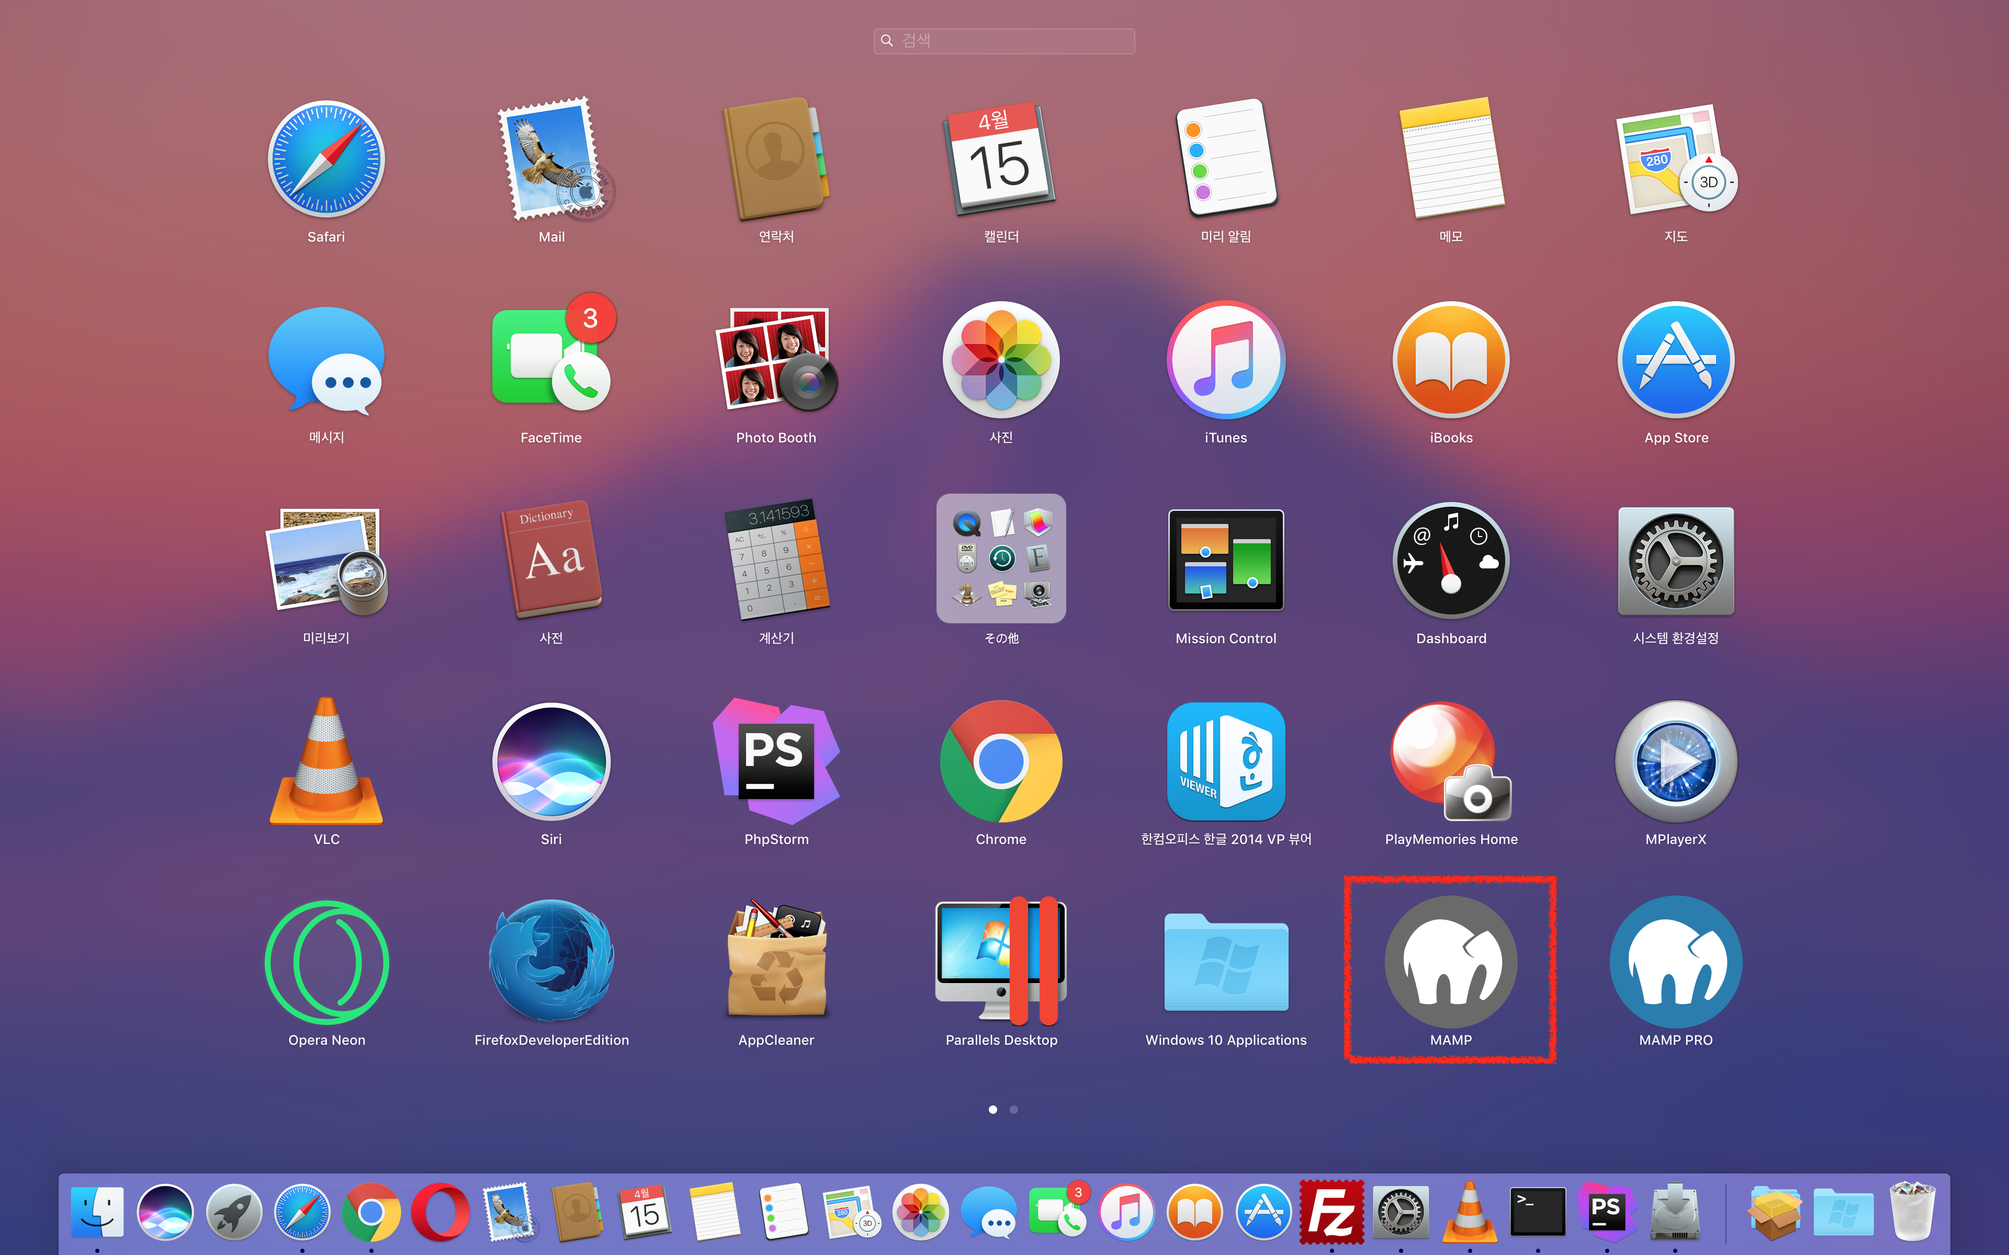Launch VLC from the Launchpad grid
The width and height of the screenshot is (2009, 1255).
pyautogui.click(x=326, y=762)
